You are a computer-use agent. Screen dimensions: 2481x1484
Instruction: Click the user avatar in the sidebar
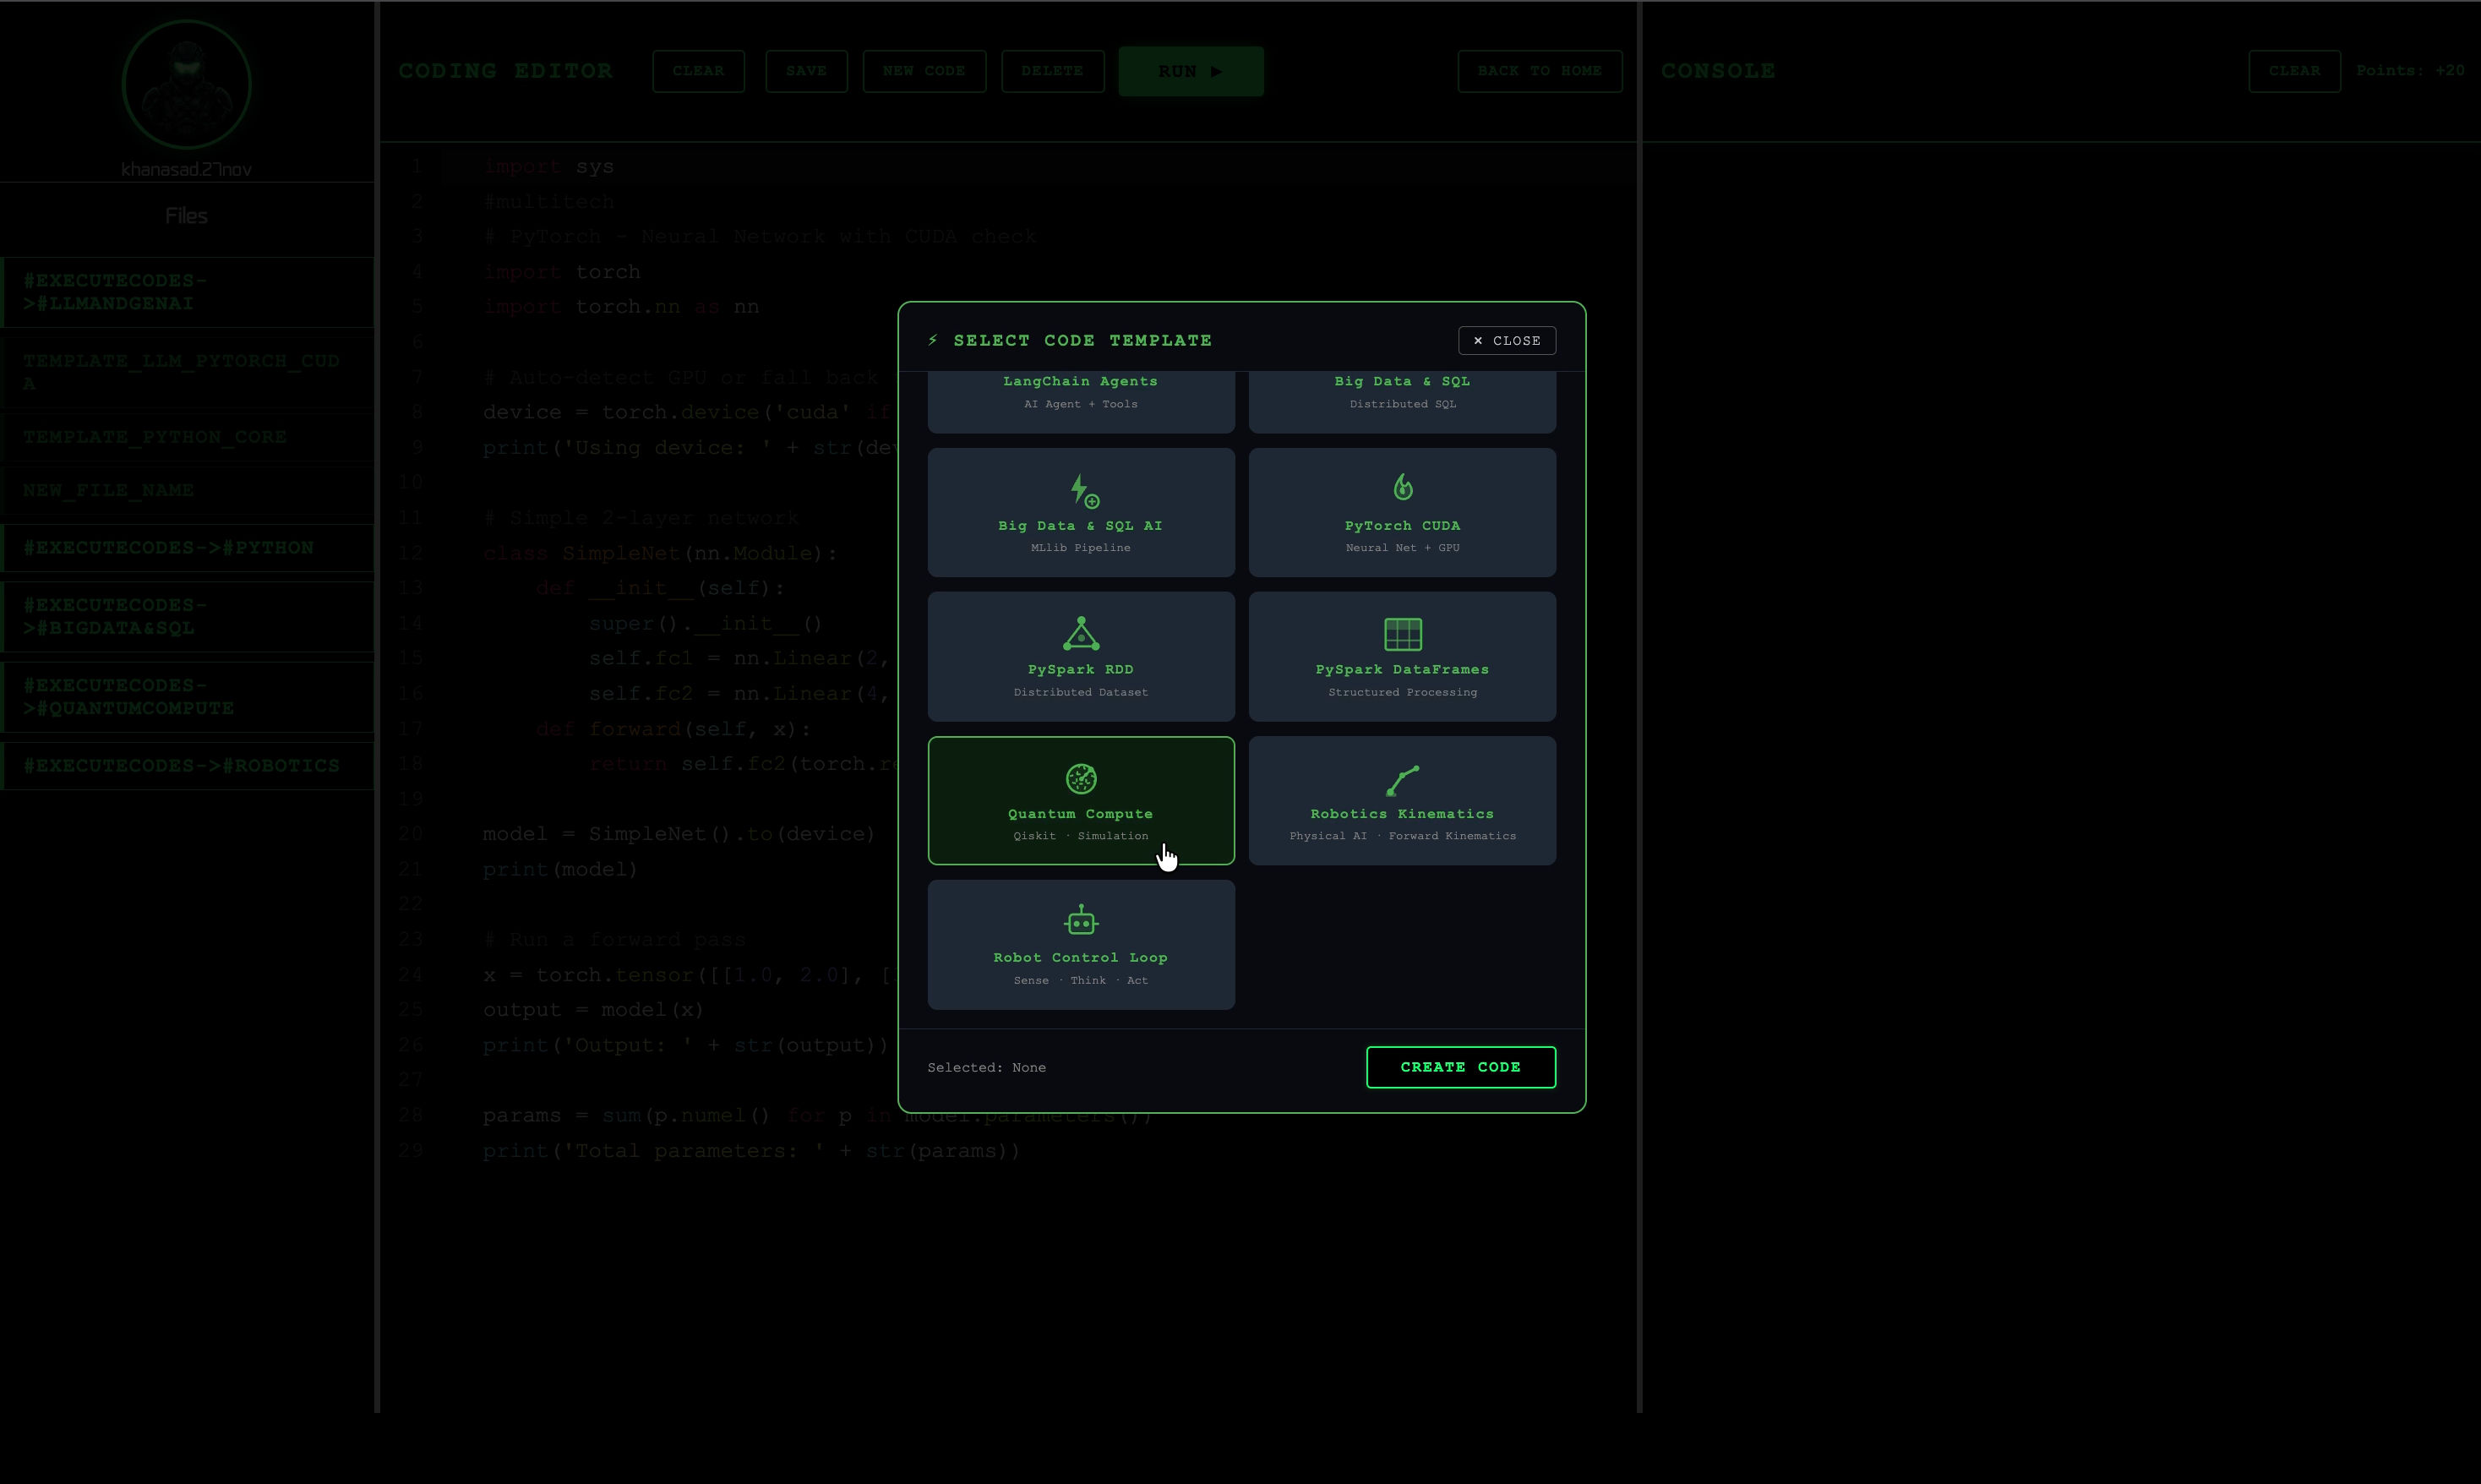click(x=186, y=85)
